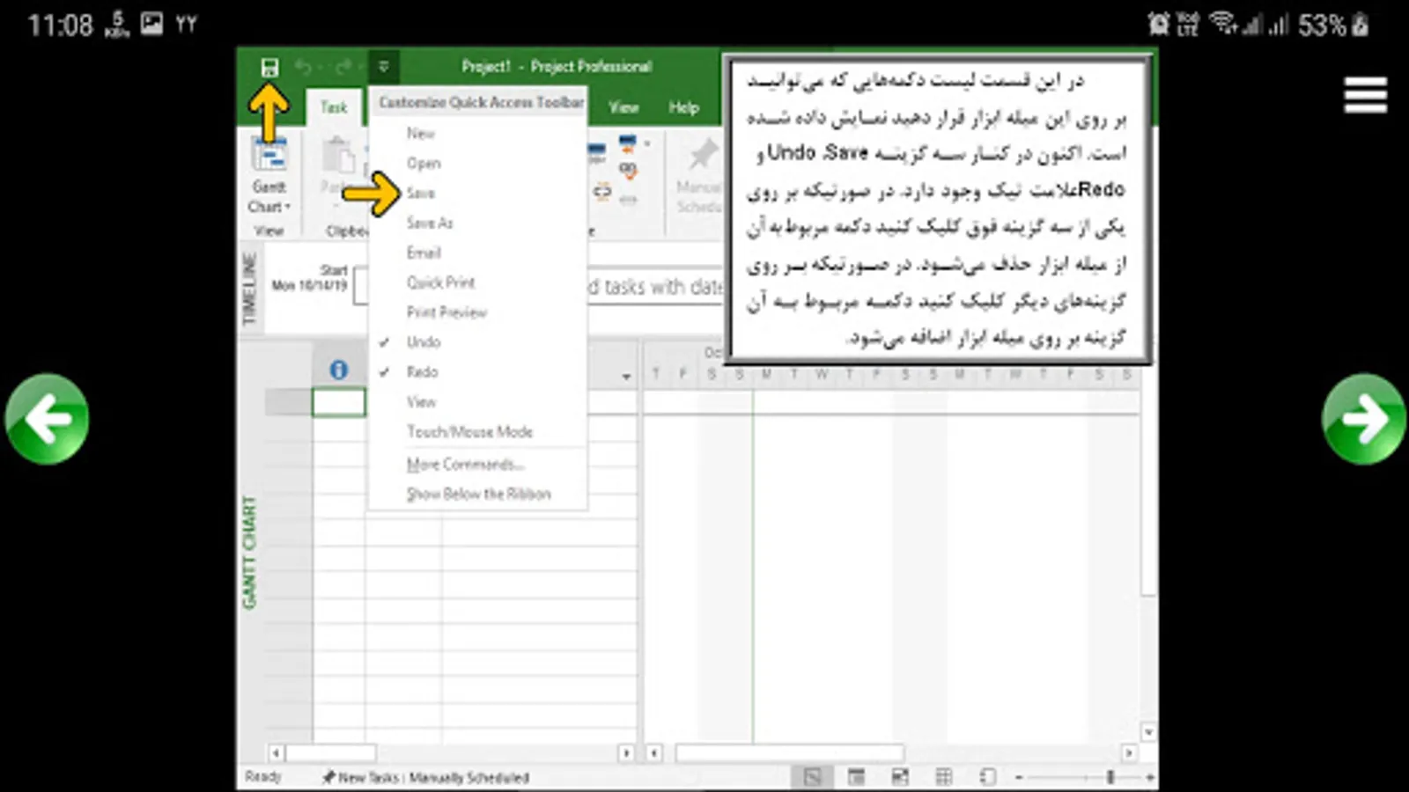Choose New in the Customize toolbar menu
The width and height of the screenshot is (1409, 792).
[421, 134]
